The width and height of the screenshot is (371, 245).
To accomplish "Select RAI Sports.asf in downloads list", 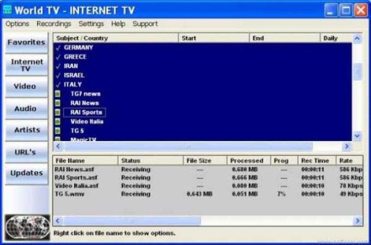I will click(76, 178).
